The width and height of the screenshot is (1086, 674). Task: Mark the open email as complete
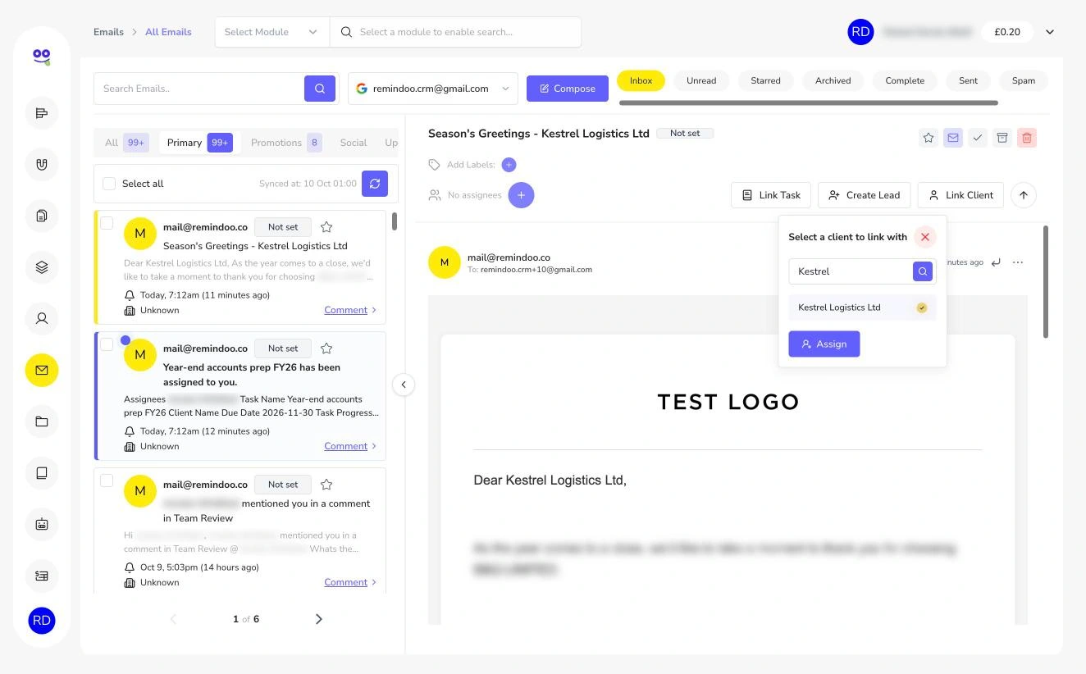point(978,138)
